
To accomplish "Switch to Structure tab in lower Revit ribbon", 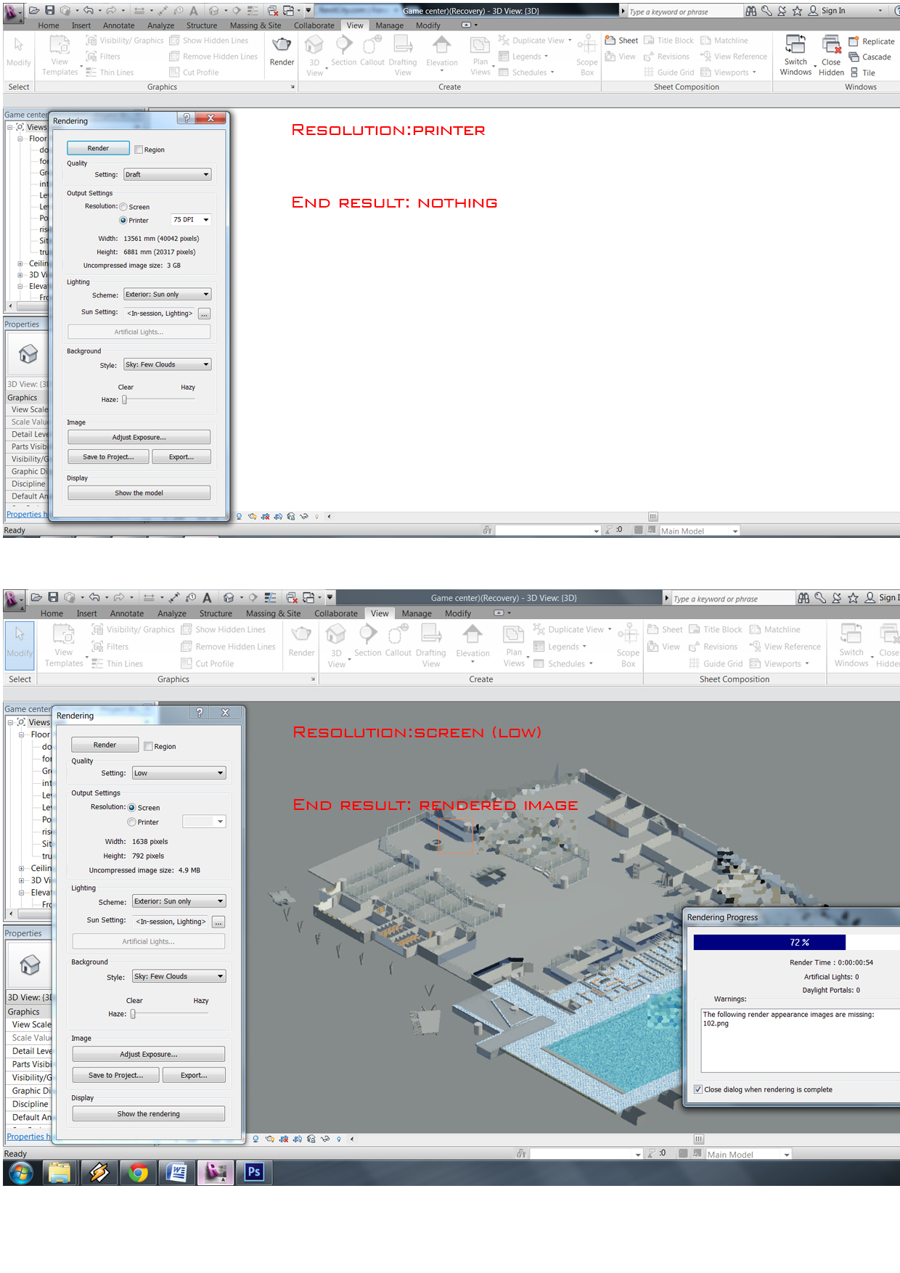I will (216, 613).
